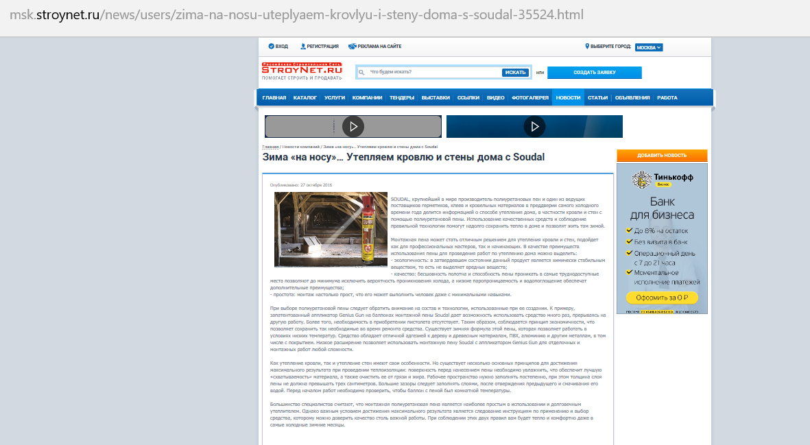Open the StroyNet.ru logo
Viewport: 810px width, 445px height.
click(302, 71)
